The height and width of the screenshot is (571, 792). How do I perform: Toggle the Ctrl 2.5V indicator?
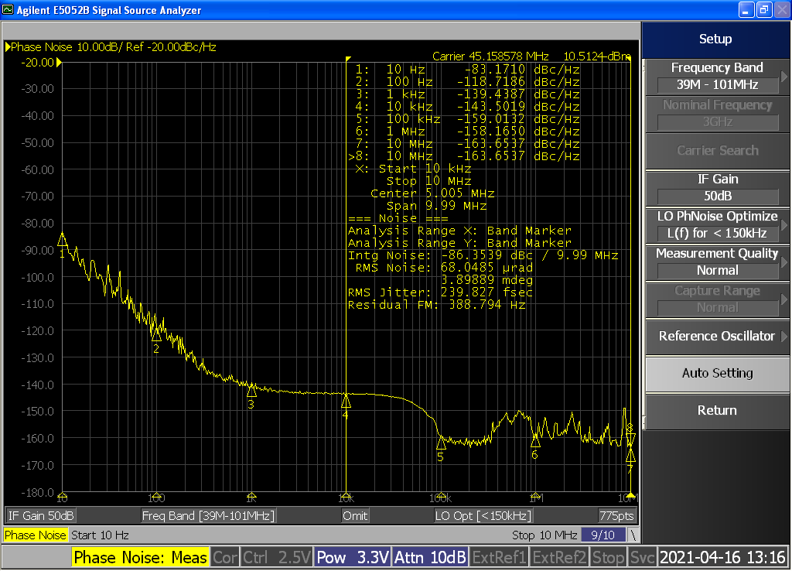click(x=276, y=557)
